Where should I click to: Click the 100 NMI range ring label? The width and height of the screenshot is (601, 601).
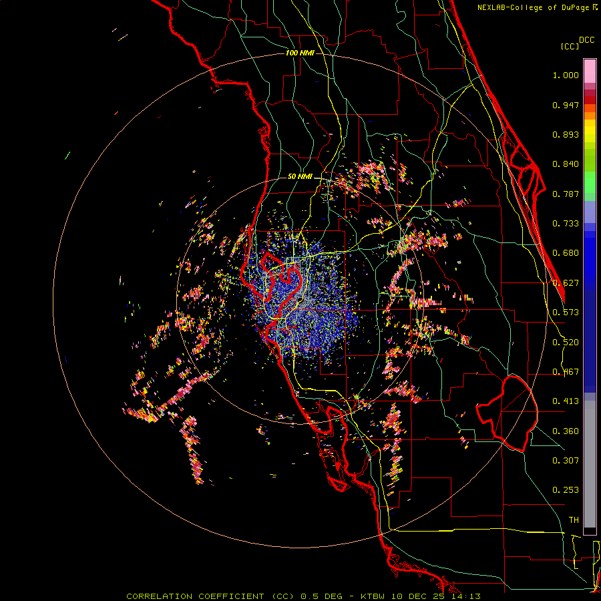299,53
